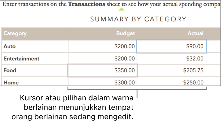This screenshot has width=221, height=124.
Task: Select Food actual cell showing $205.75
Action: 171,70
